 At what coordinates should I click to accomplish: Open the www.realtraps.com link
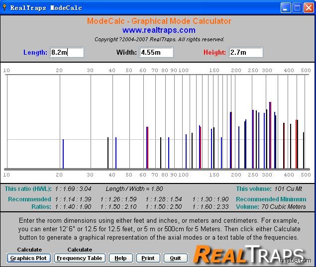coord(159,30)
